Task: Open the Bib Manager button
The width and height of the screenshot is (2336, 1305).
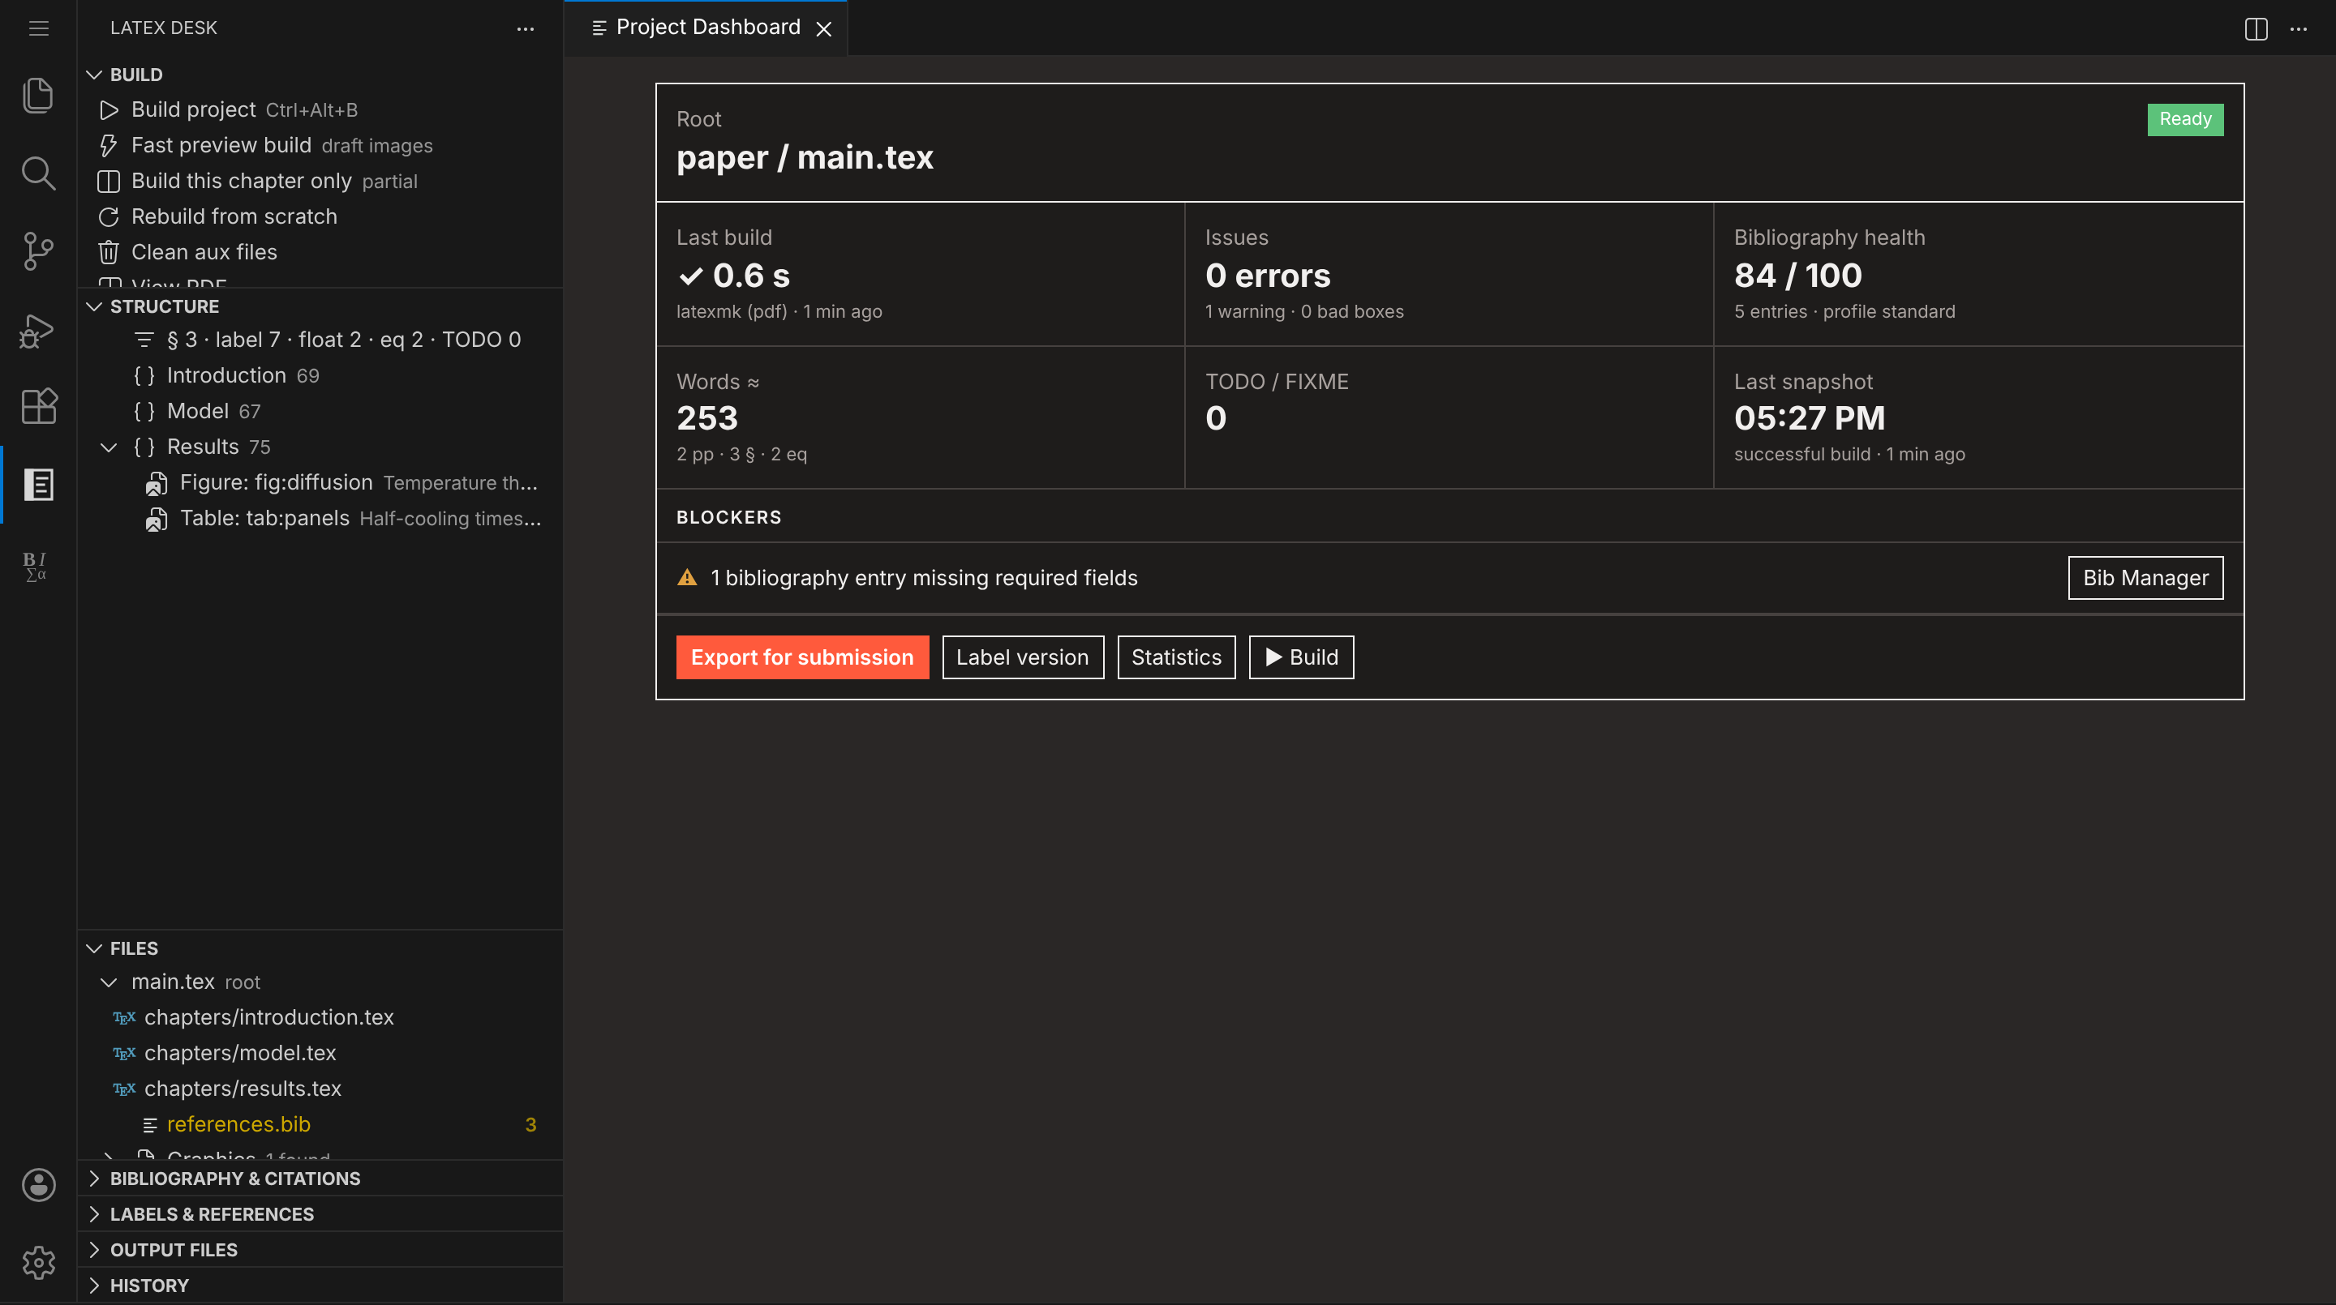Action: tap(2145, 577)
